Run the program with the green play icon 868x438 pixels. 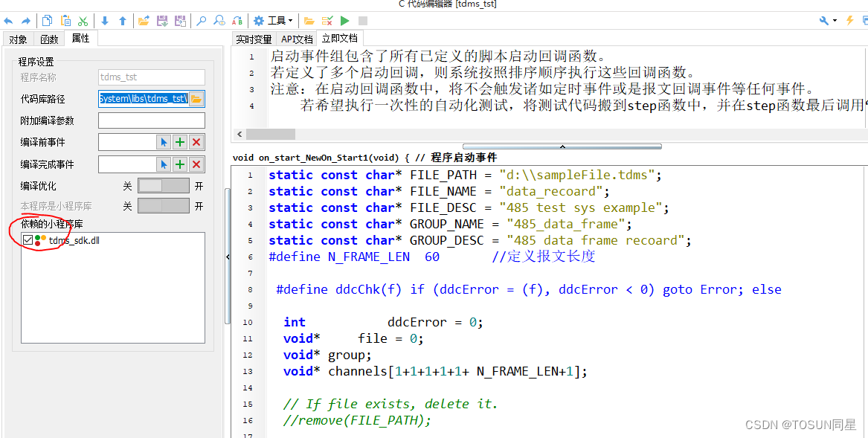tap(345, 21)
